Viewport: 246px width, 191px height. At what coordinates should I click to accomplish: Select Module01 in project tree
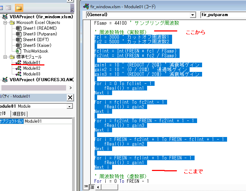click(32, 62)
